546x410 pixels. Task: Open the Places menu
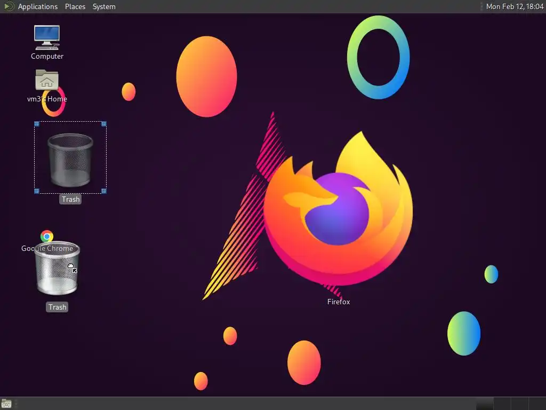pos(75,6)
